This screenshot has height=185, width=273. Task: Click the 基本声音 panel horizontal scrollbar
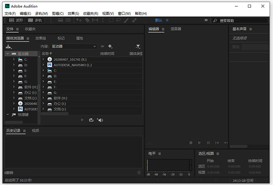coord(238,146)
